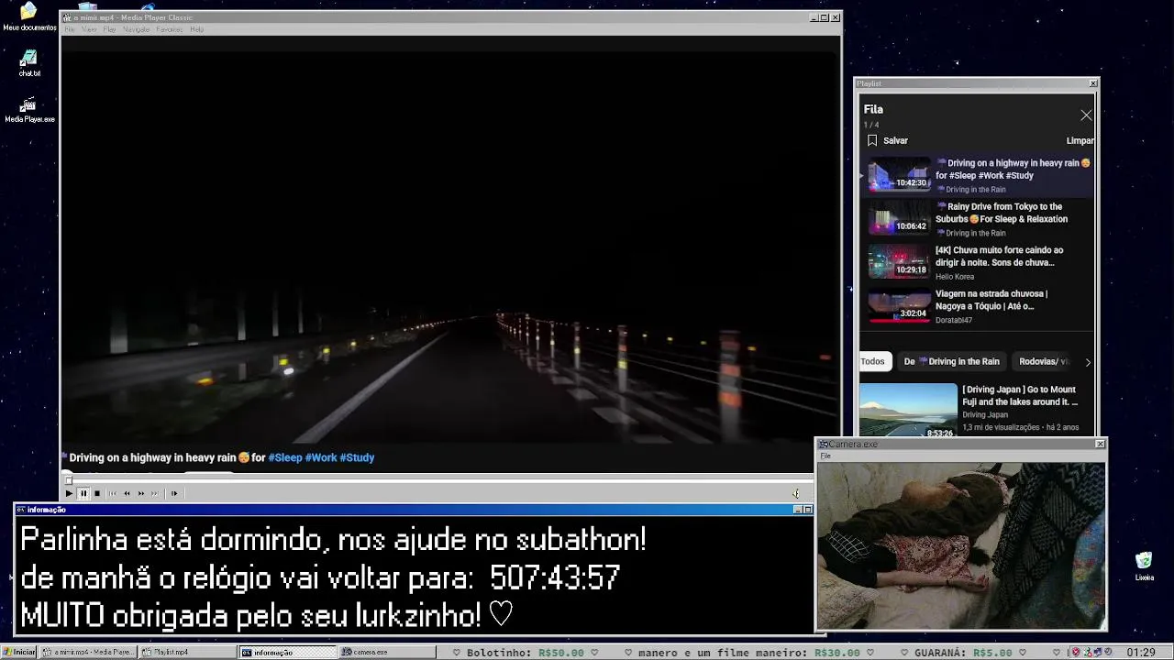Click the Iniciar start button
The width and height of the screenshot is (1174, 660).
tap(19, 652)
